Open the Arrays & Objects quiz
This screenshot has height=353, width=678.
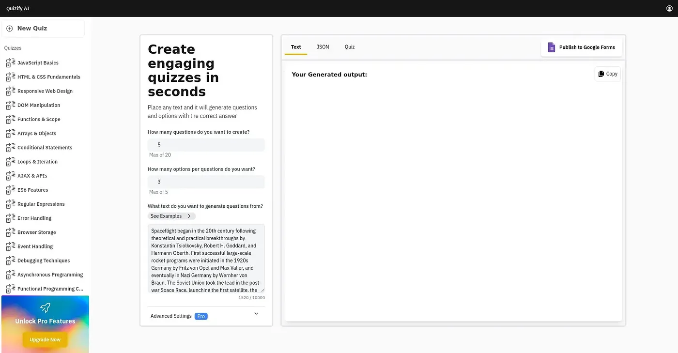click(x=37, y=134)
